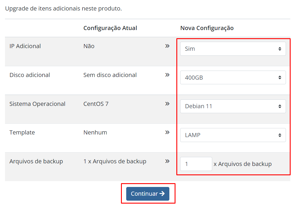Expand the Disco adicional dropdown showing 400GB

pyautogui.click(x=233, y=78)
